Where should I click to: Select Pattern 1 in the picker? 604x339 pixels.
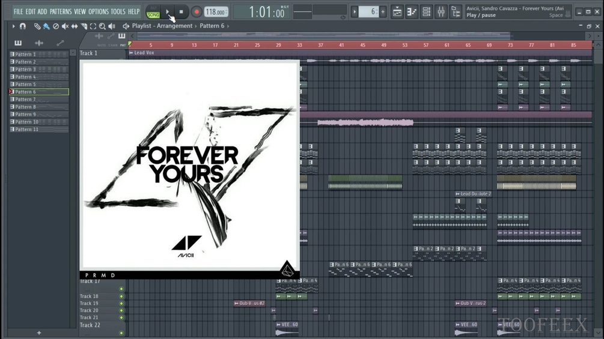click(39, 54)
